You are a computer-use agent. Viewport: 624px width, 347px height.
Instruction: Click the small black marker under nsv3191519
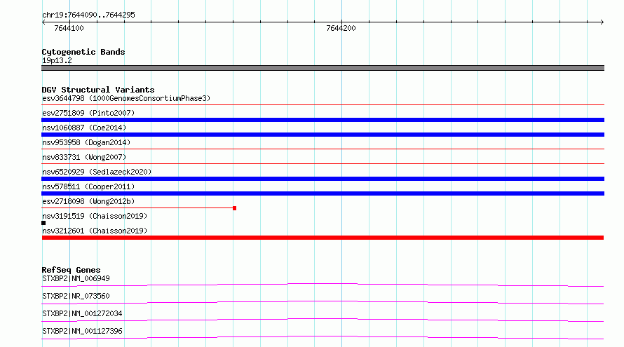(x=43, y=223)
